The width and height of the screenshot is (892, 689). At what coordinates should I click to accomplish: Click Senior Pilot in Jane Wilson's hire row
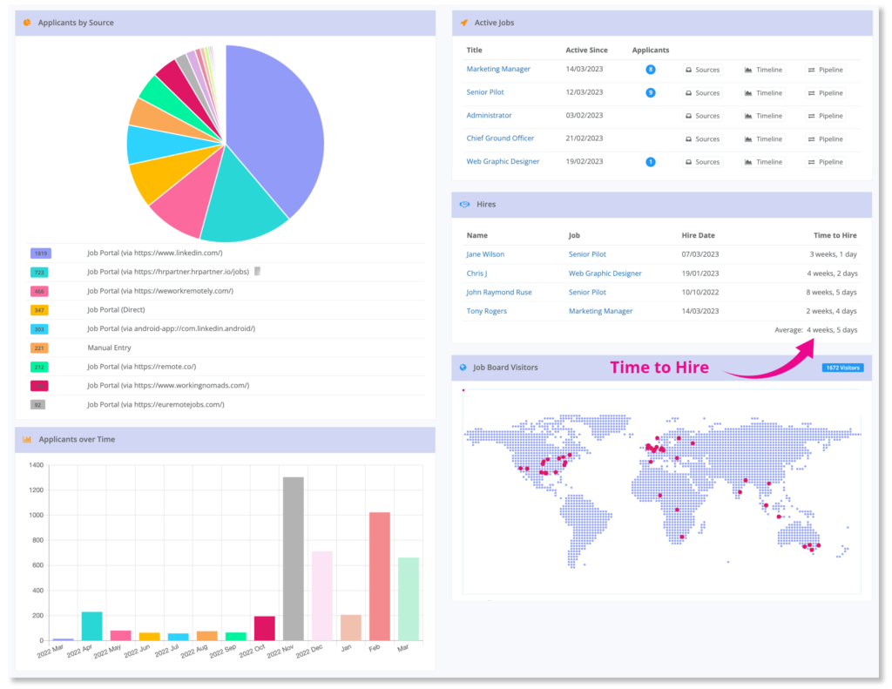587,254
